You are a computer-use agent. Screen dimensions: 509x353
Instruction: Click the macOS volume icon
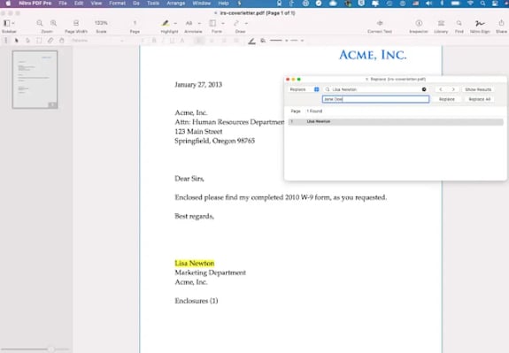[428, 4]
